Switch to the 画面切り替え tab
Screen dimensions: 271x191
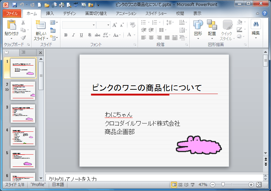tap(96, 14)
